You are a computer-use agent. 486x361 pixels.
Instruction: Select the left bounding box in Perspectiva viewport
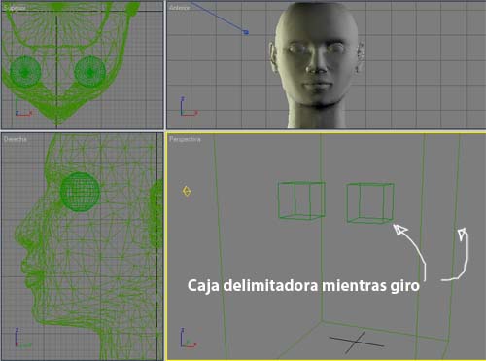click(x=301, y=200)
